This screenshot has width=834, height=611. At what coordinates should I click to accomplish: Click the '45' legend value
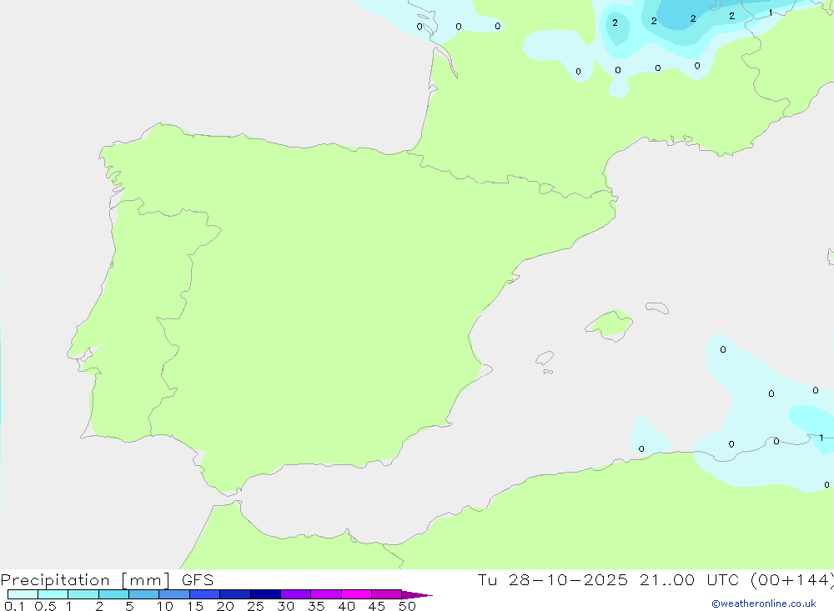coord(377,606)
